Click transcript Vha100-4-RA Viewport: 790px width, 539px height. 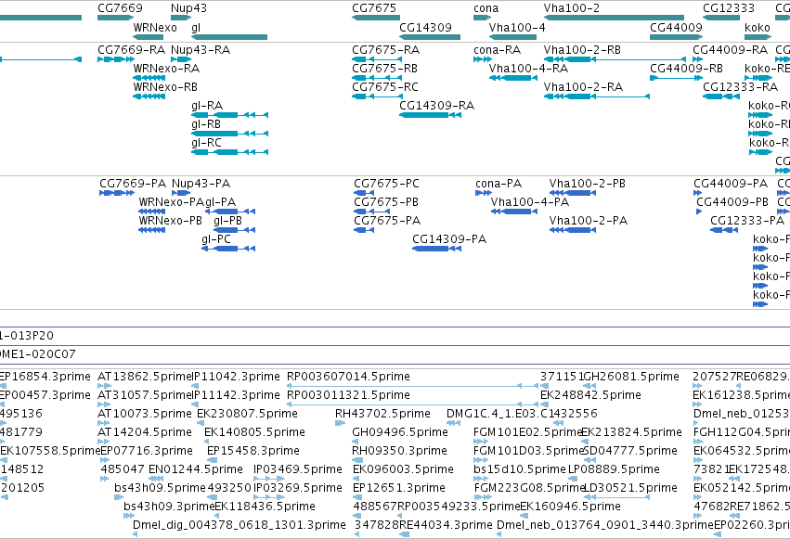[x=528, y=69]
